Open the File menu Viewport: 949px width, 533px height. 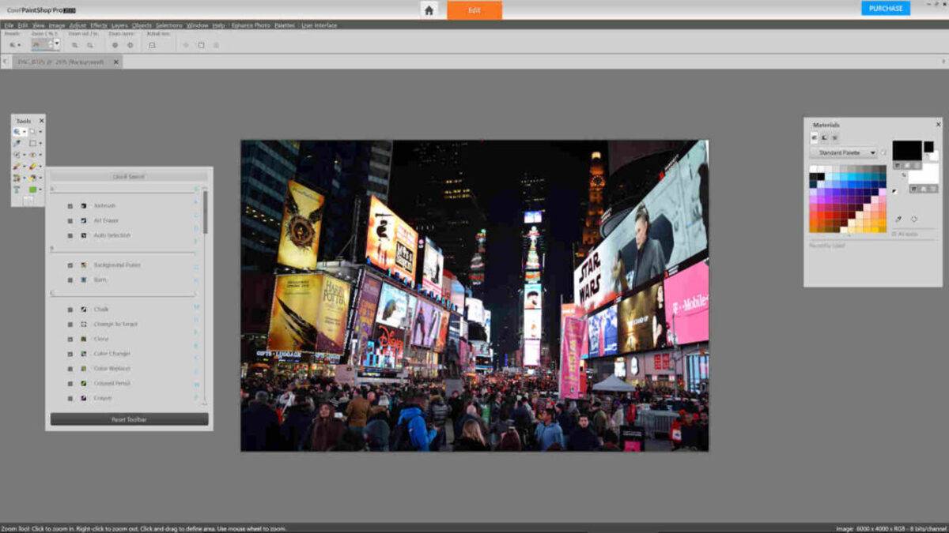coord(9,25)
